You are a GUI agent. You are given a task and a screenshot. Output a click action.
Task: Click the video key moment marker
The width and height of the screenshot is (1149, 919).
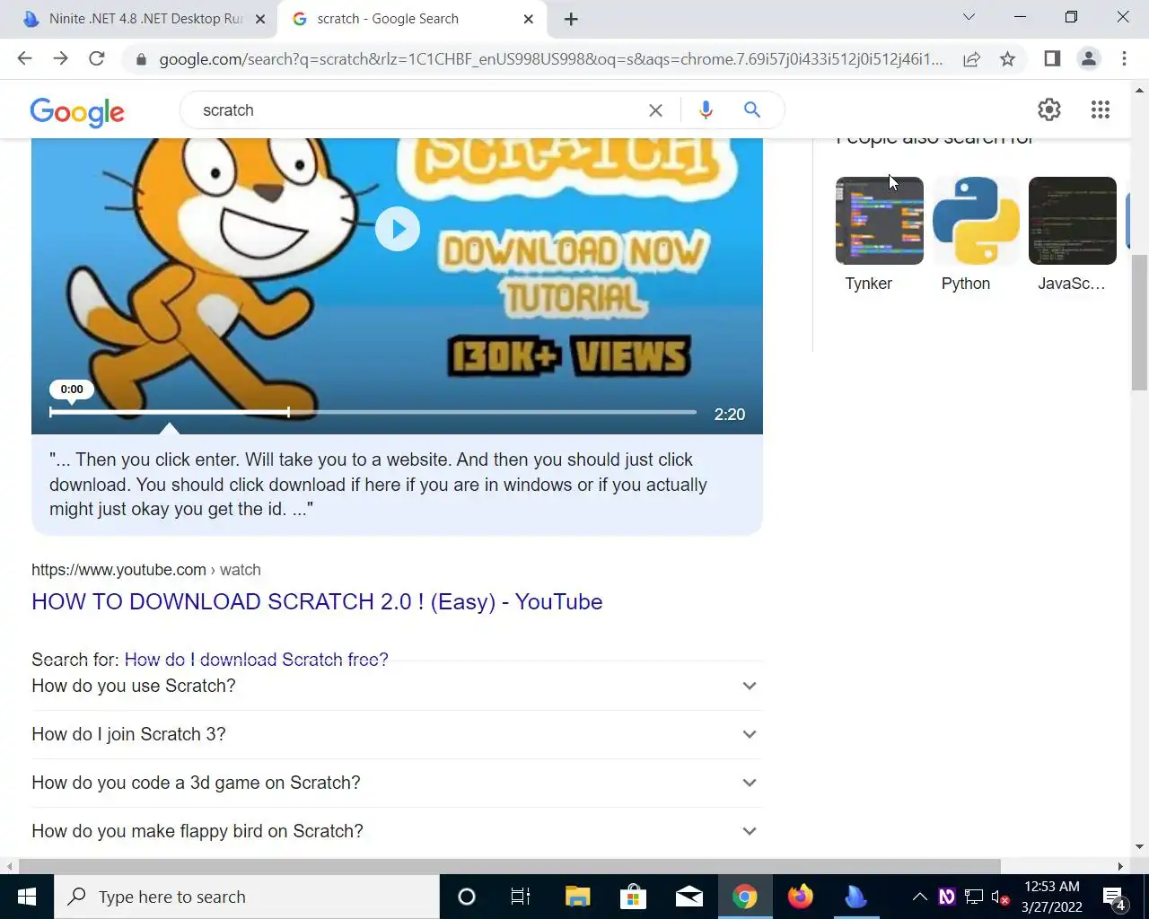[x=288, y=412]
